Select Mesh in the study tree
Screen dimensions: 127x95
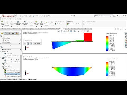[5, 64]
